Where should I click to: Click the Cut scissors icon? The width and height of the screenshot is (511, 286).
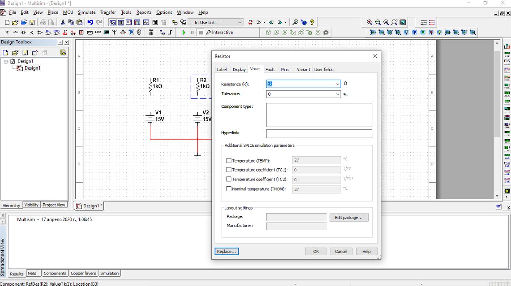pyautogui.click(x=63, y=22)
